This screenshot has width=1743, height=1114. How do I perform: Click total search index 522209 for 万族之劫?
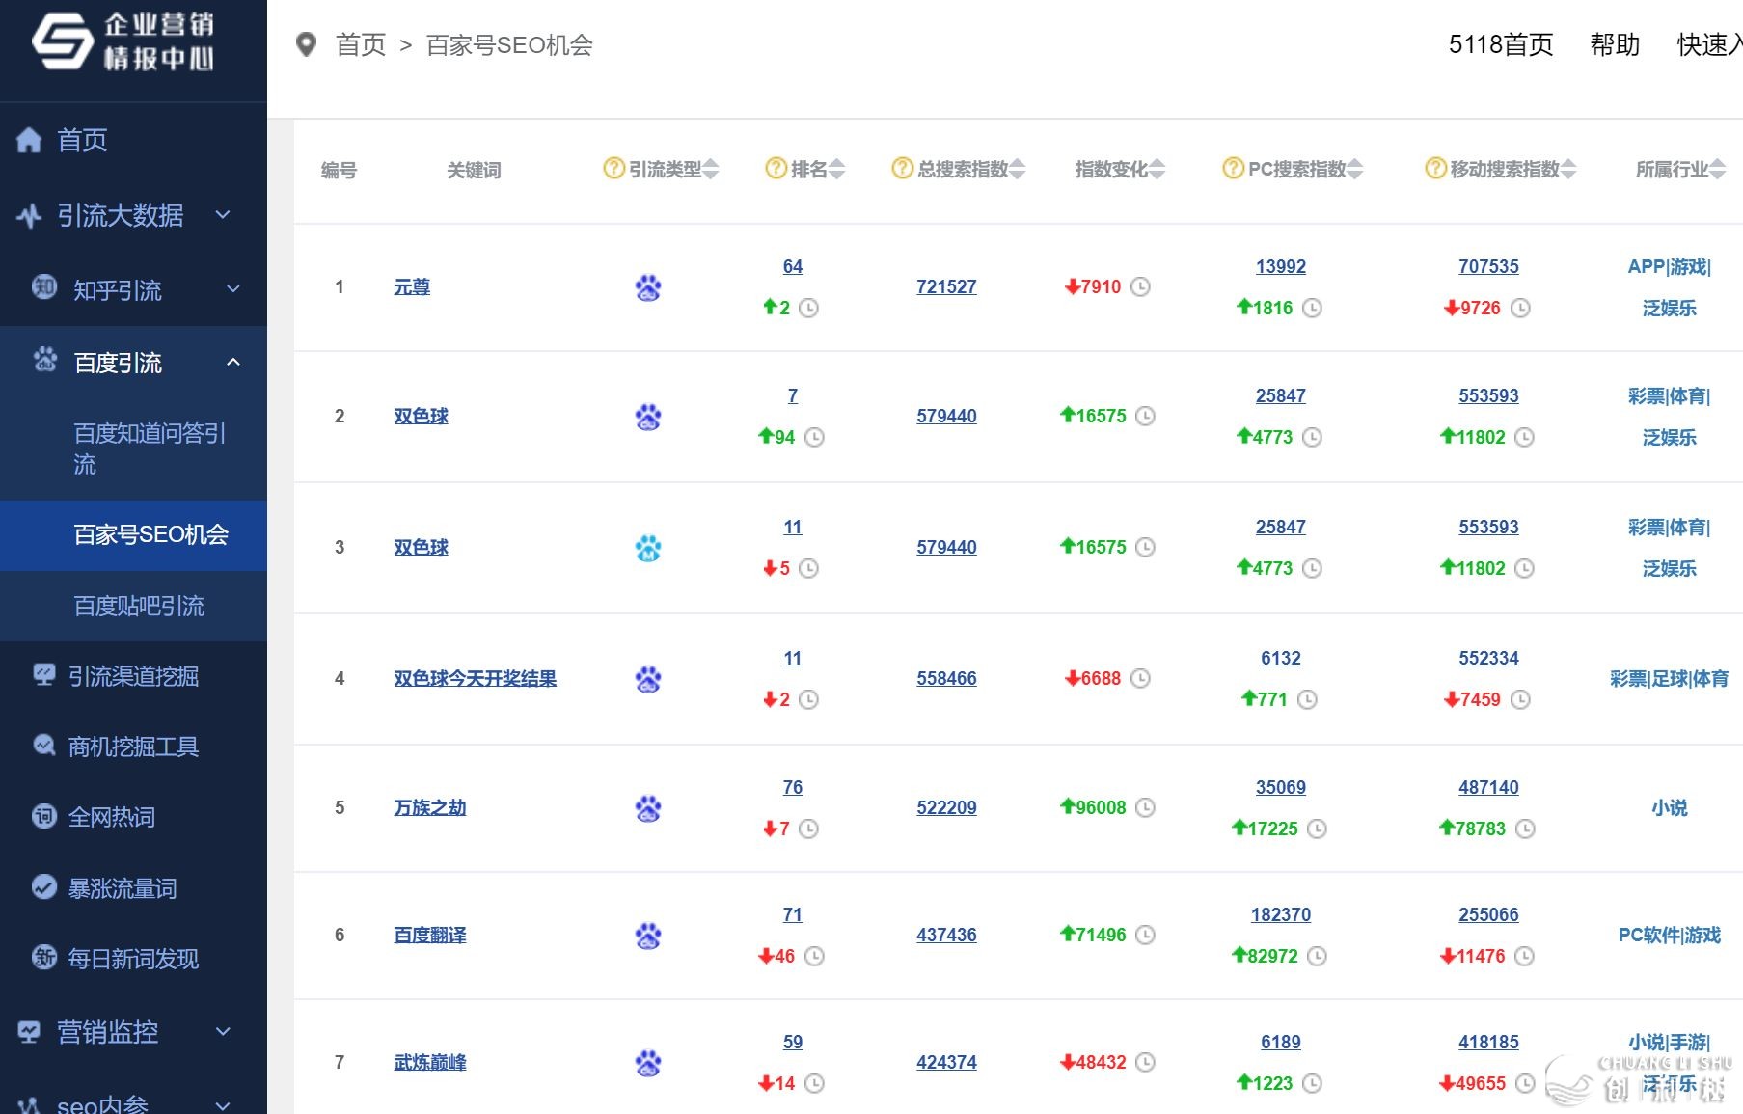[x=945, y=807]
